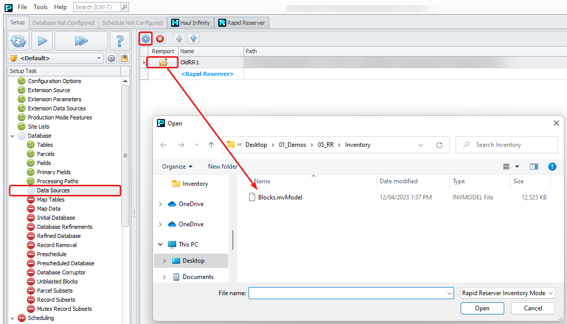Screen dimensions: 567x324
Task: Collapse the Scheduling setup task group
Action: pyautogui.click(x=12, y=318)
